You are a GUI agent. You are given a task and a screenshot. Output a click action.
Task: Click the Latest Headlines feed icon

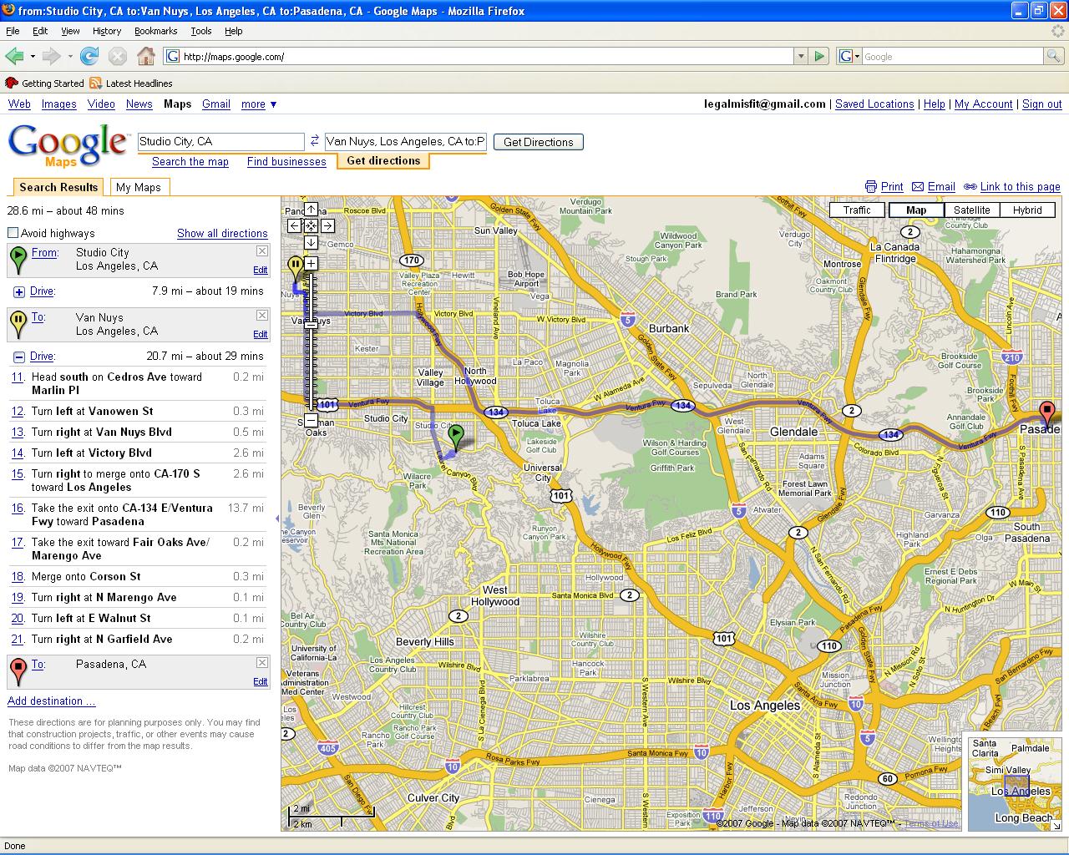point(95,83)
